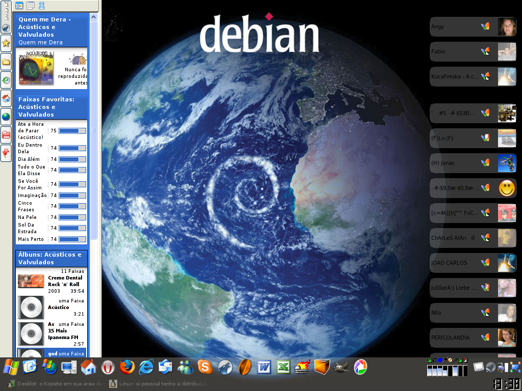Image resolution: width=522 pixels, height=391 pixels.
Task: Open the Amarok wolf sidebar tab
Action: point(6,17)
